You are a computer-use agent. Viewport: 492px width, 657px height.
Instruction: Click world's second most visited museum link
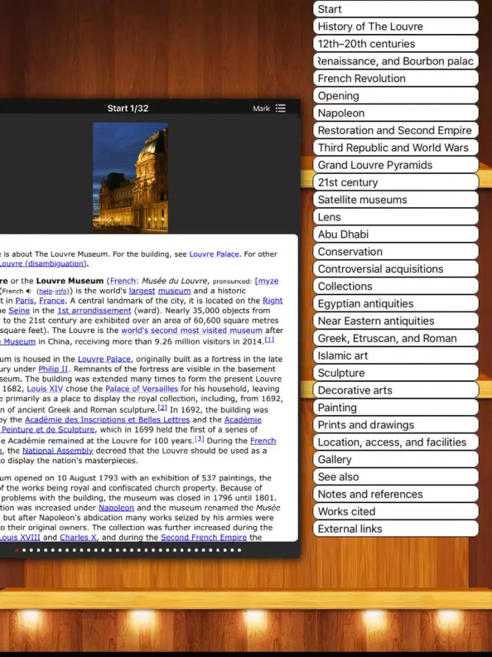(x=192, y=330)
